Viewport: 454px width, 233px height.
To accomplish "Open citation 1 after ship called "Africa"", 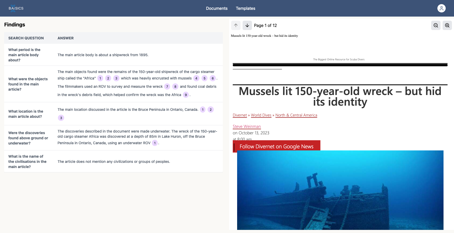I will pyautogui.click(x=100, y=78).
